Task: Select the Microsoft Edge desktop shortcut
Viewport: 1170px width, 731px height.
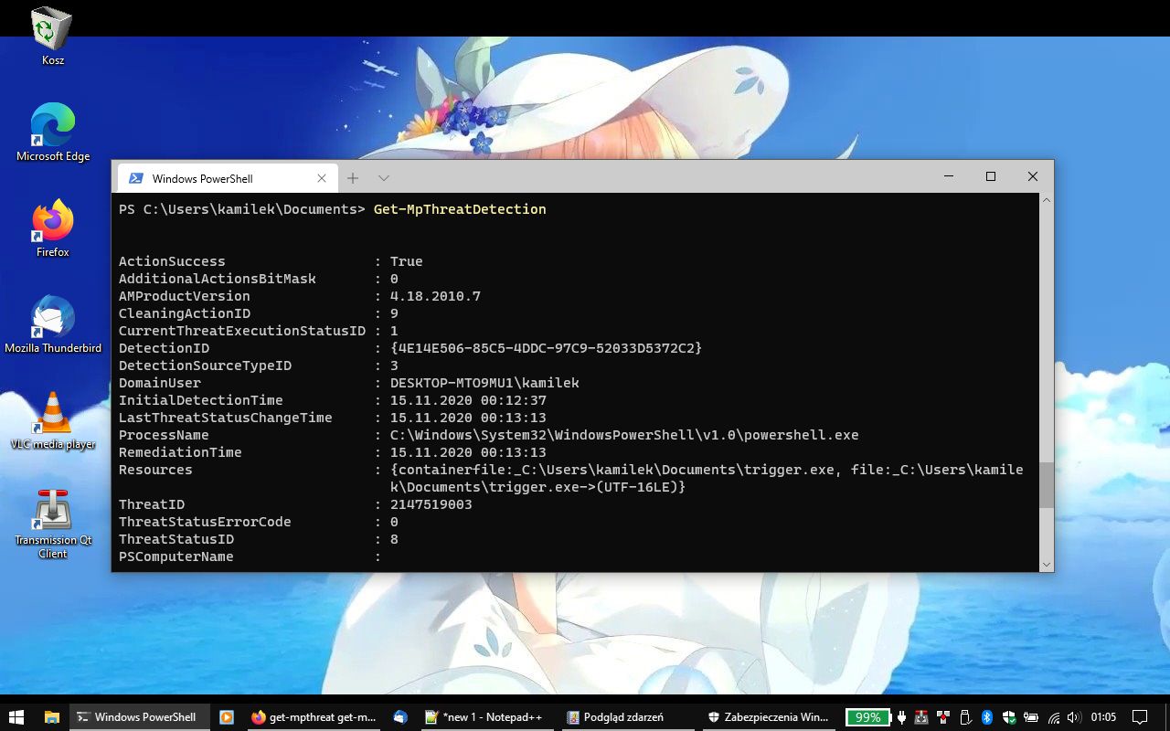Action: pos(53,132)
